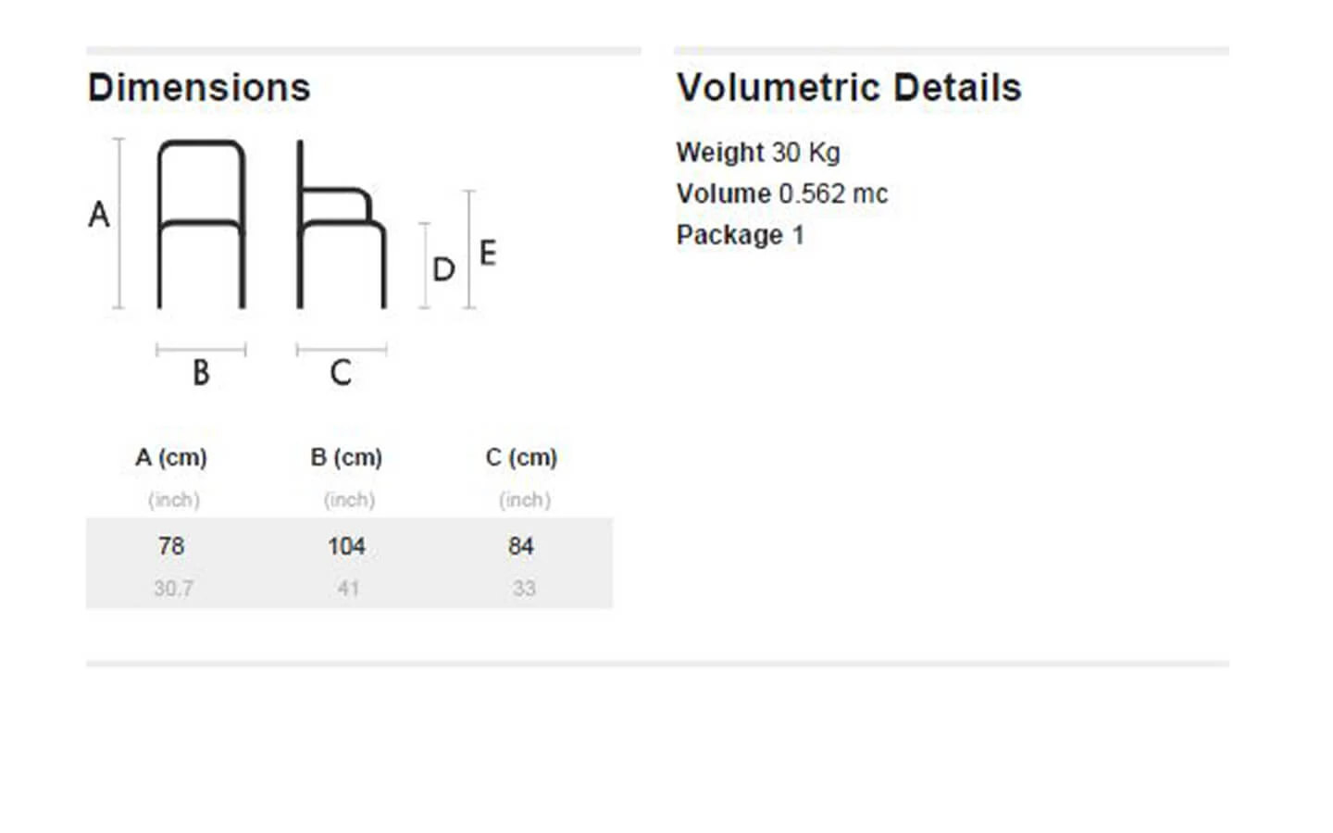Click the Dimensions heading
1333x833 pixels.
pos(199,88)
